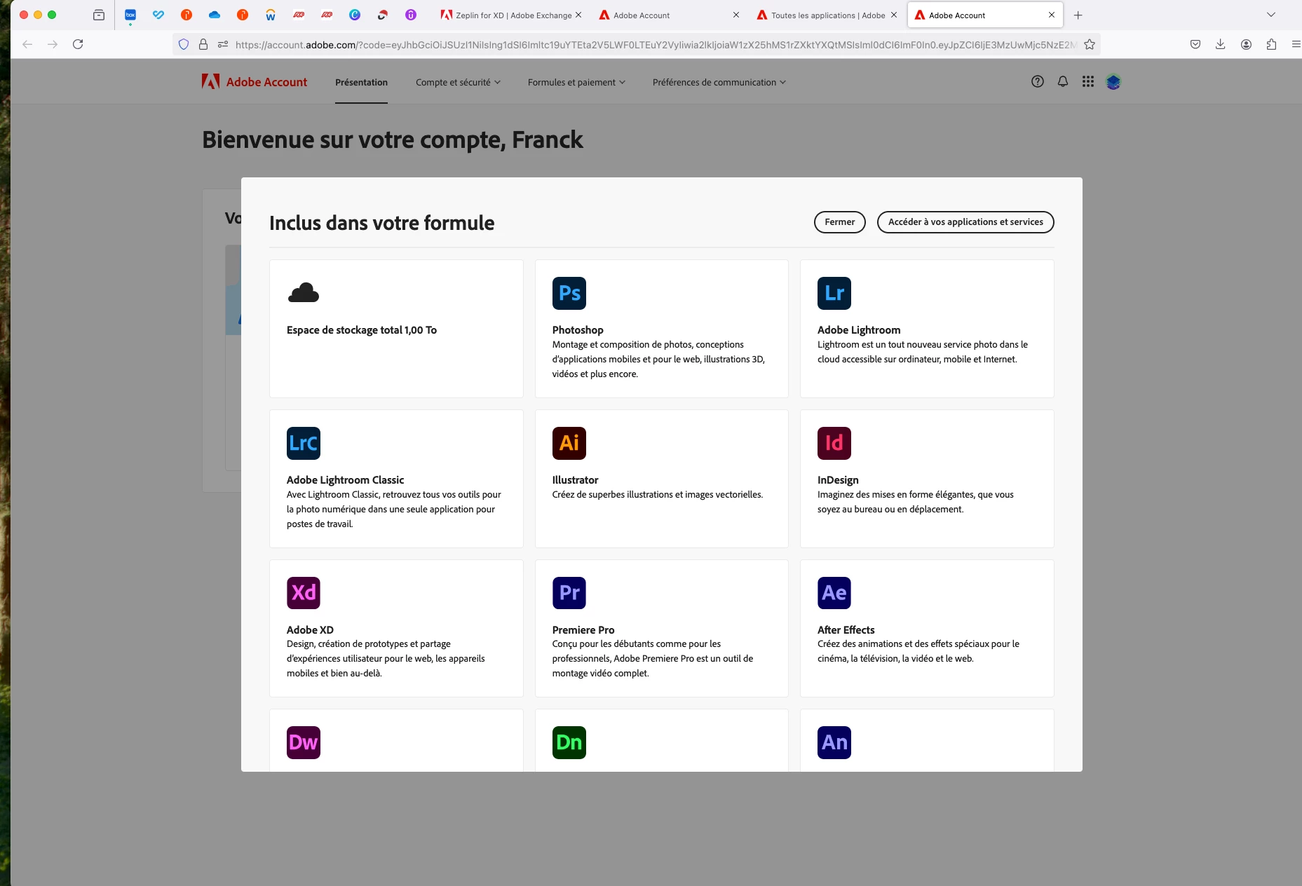This screenshot has width=1302, height=886.
Task: Open the user profile avatar menu
Action: (1113, 82)
